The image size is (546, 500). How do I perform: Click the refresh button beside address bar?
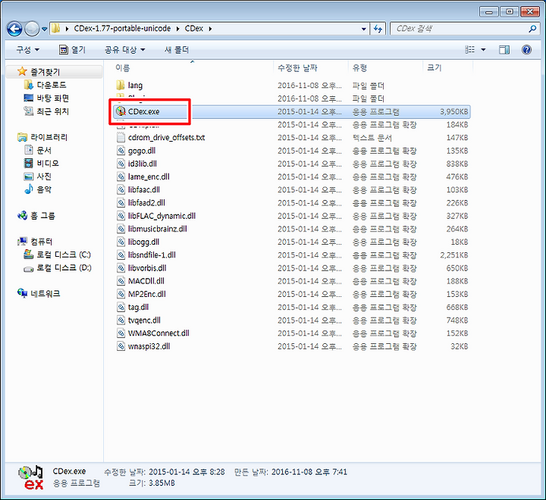378,29
